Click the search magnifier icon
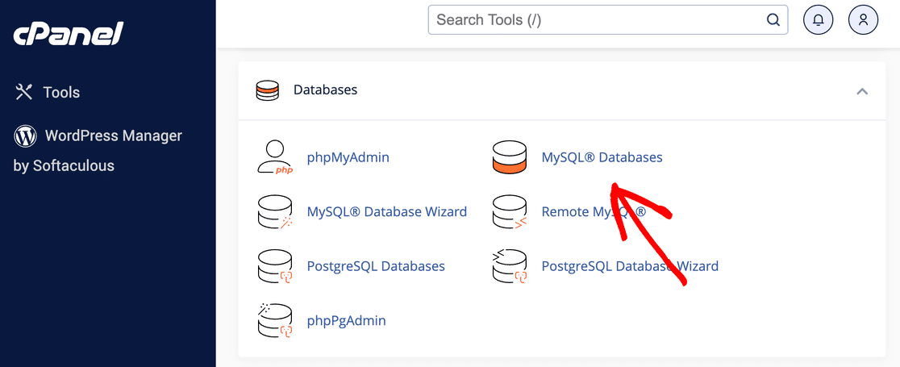 point(773,20)
